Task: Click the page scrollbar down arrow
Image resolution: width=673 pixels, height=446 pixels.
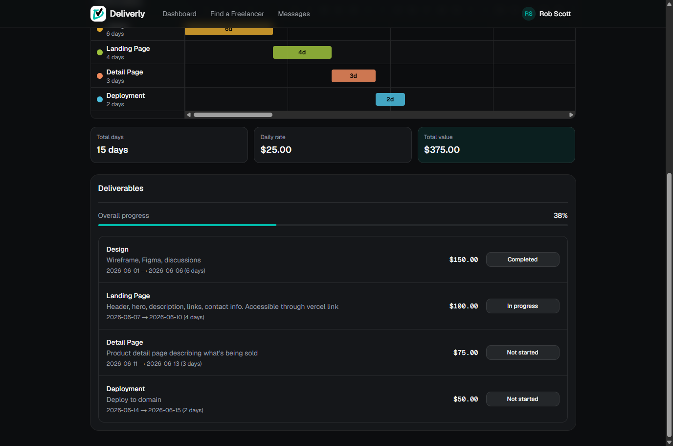Action: coord(669,442)
